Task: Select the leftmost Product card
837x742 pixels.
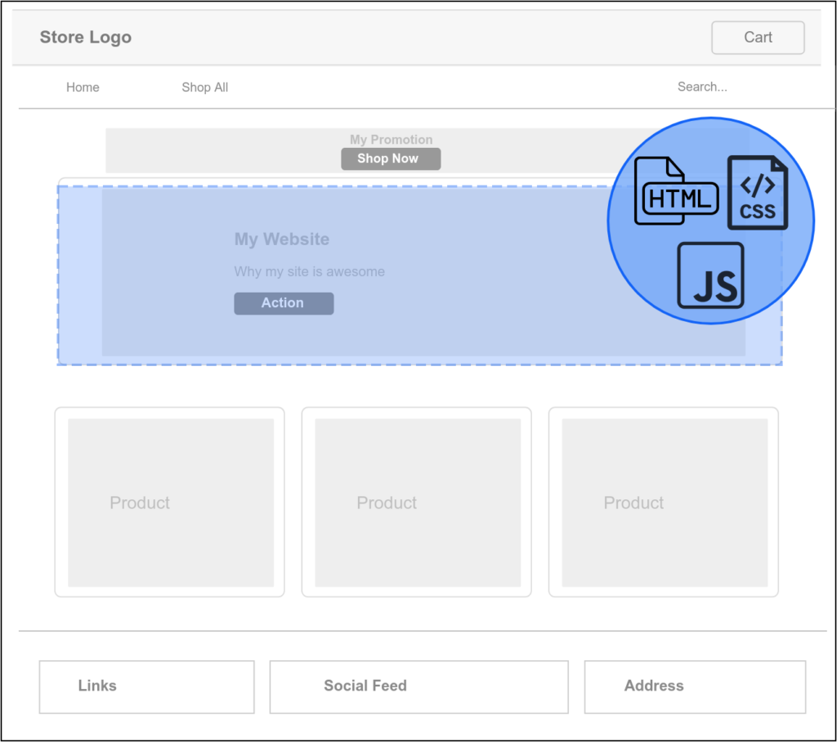Action: click(x=168, y=503)
